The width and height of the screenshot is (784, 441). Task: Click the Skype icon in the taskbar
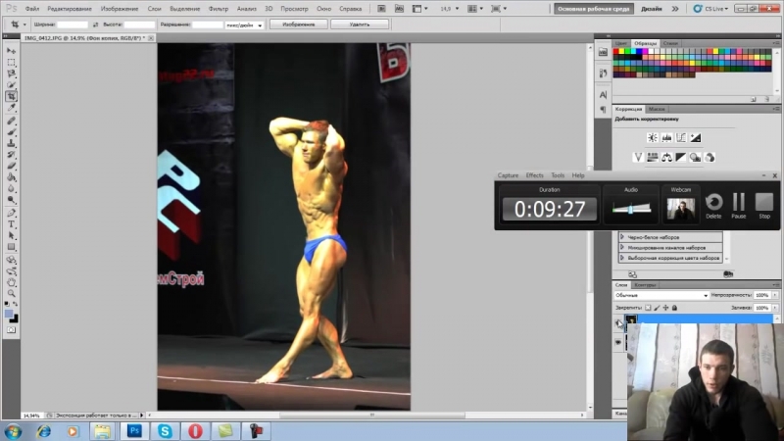165,430
